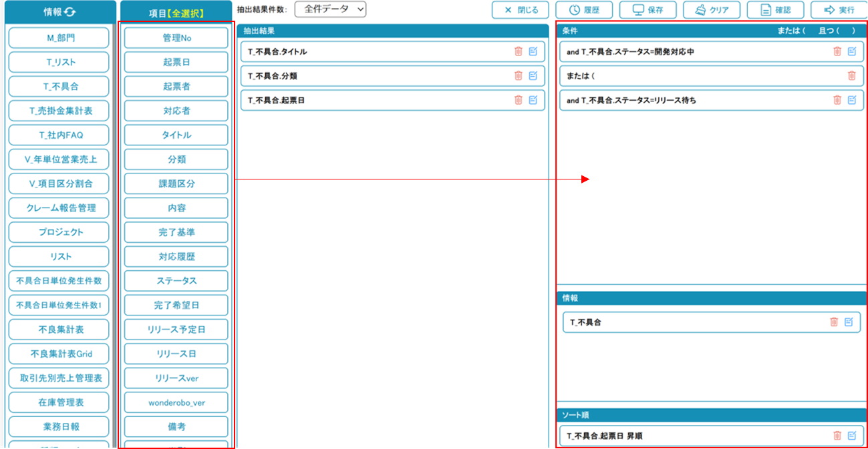Edit the T_不具合 entry in 情報 panel

click(x=849, y=322)
